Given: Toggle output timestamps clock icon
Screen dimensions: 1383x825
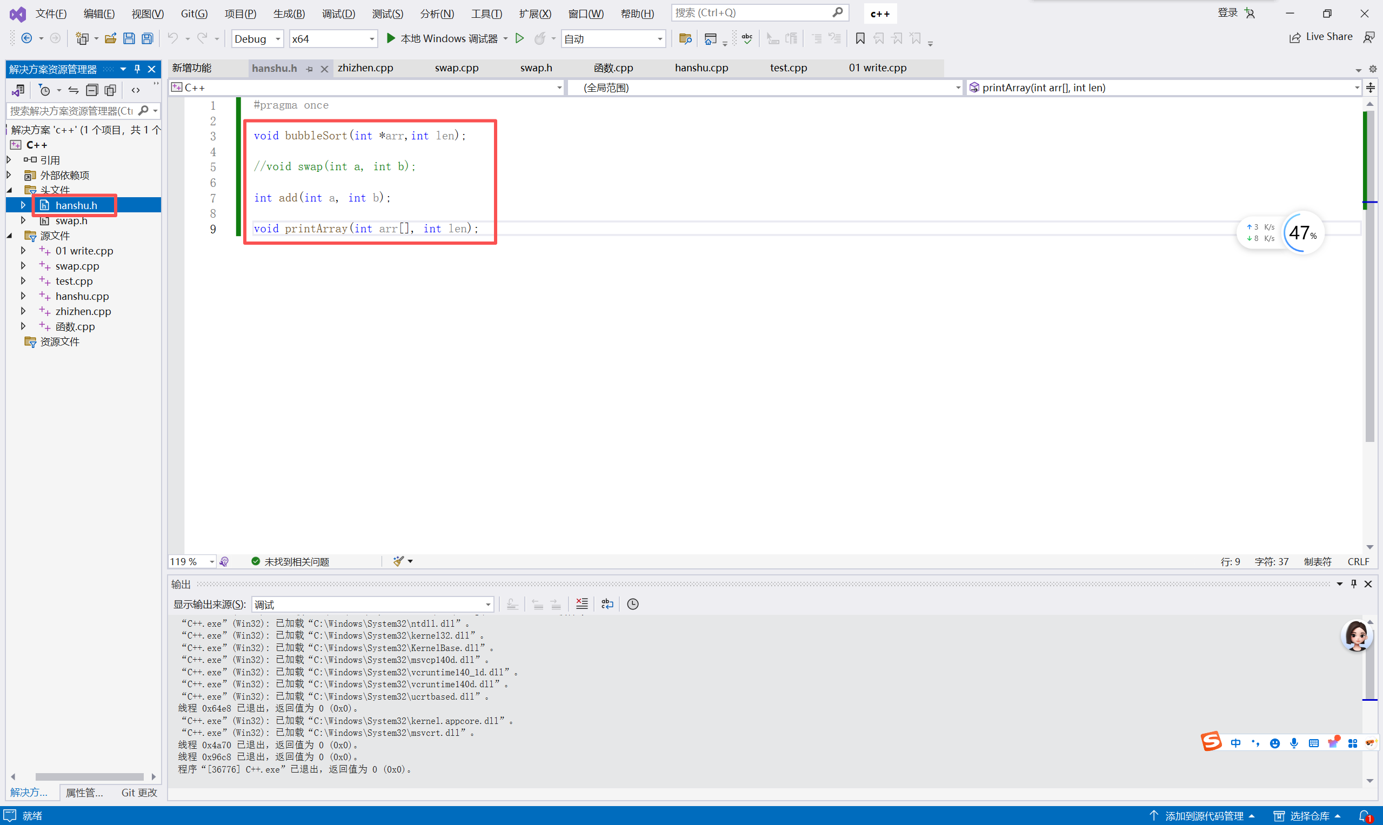Looking at the screenshot, I should coord(633,604).
